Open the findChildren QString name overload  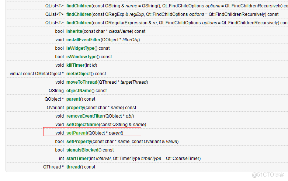(79, 6)
